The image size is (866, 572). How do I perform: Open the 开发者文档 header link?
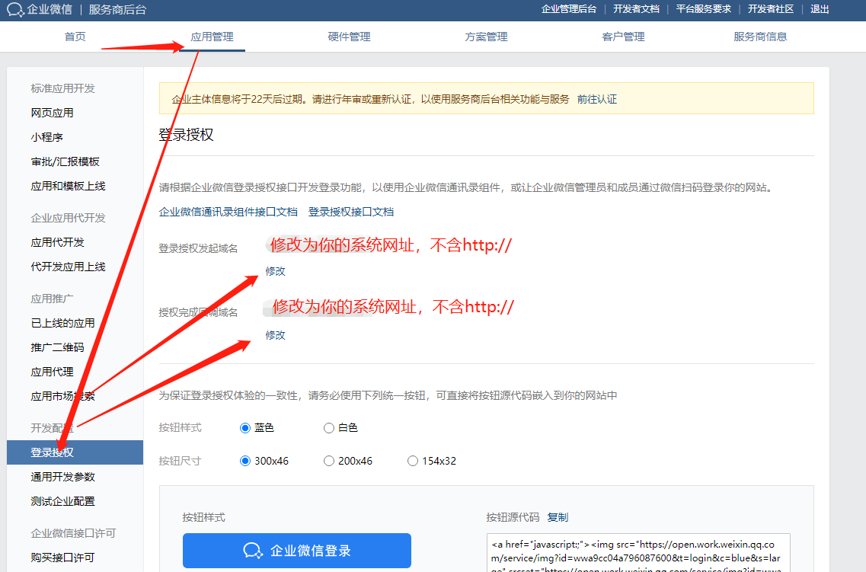(x=636, y=9)
